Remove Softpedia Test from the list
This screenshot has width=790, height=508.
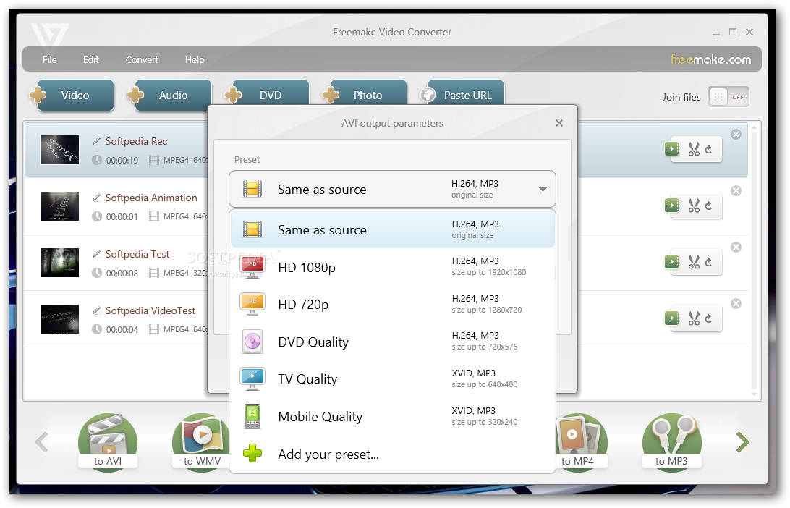coord(736,247)
